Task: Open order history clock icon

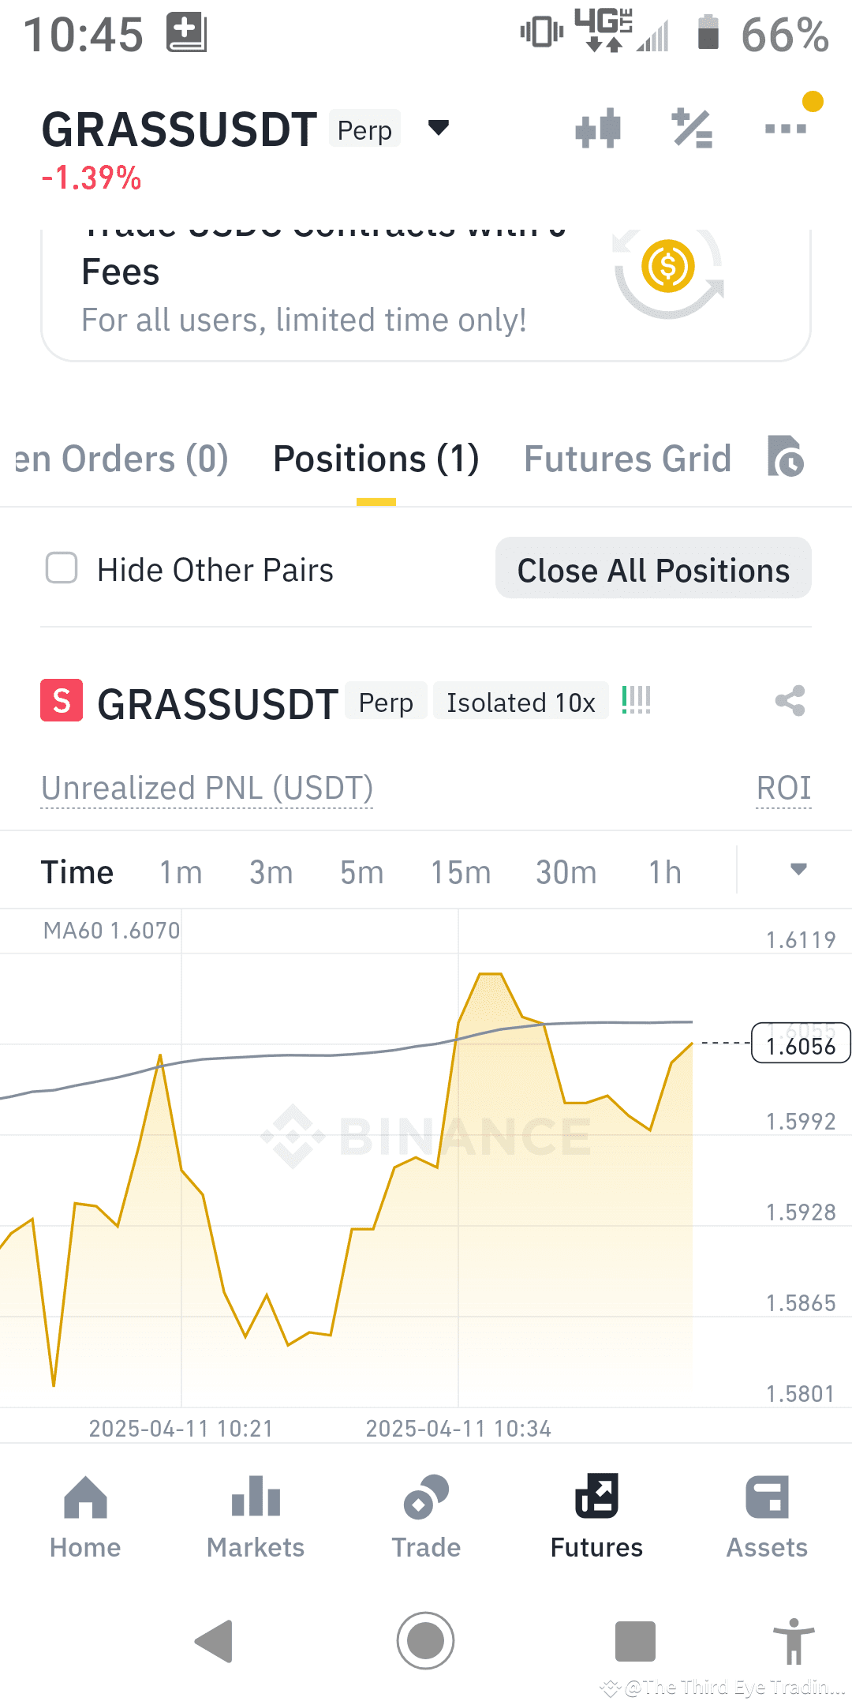Action: click(786, 456)
